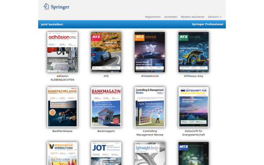Viewport: 264px width, 165px height.
Task: Open Zeitschrift für Energiewirtschaft cover
Action: [x=194, y=107]
